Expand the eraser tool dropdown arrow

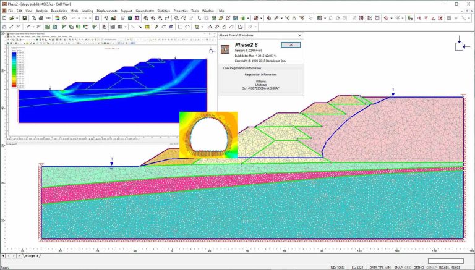(x=255, y=27)
